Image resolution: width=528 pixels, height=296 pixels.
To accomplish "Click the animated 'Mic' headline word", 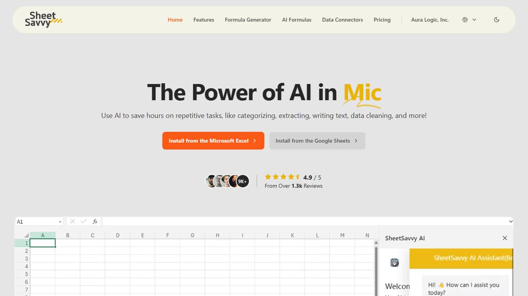I will (363, 93).
